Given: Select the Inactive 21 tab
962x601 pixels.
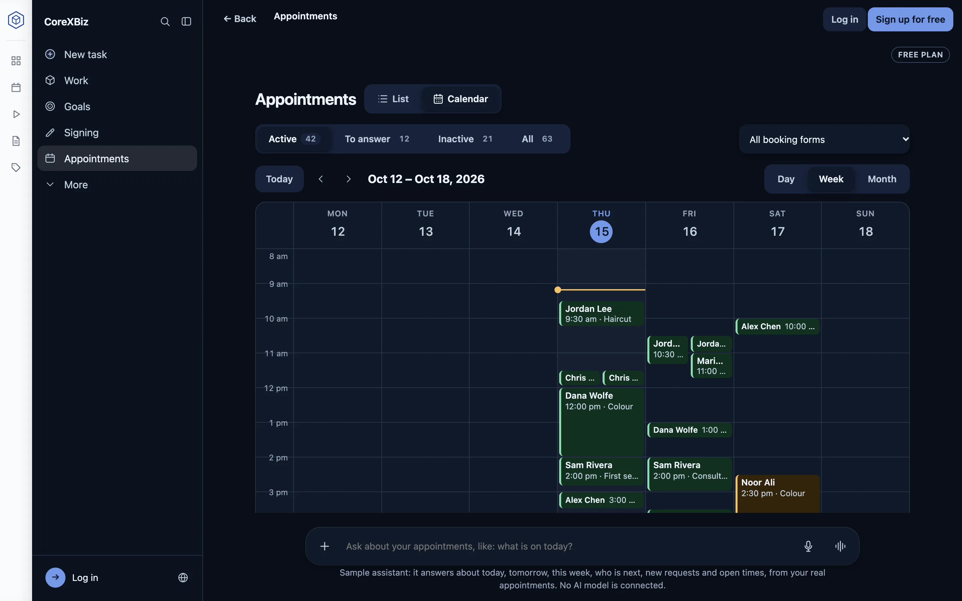Looking at the screenshot, I should [x=465, y=139].
